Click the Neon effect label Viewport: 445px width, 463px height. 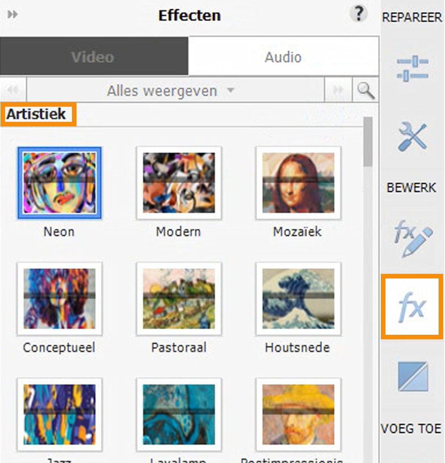[x=59, y=232]
